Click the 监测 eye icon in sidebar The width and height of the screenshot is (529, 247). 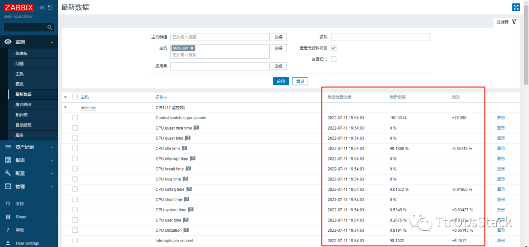point(8,42)
